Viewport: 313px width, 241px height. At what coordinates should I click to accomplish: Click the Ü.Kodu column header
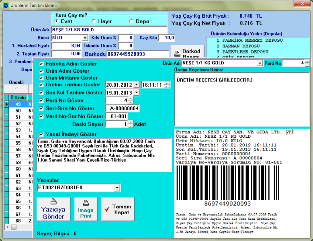(x=18, y=98)
